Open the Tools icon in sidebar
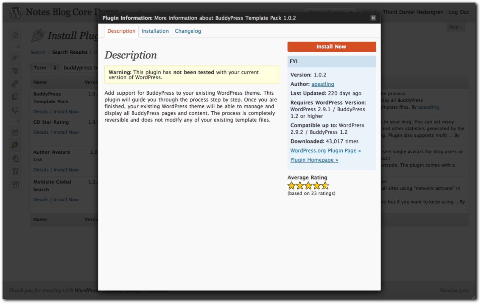This screenshot has height=304, width=481. [x=15, y=171]
